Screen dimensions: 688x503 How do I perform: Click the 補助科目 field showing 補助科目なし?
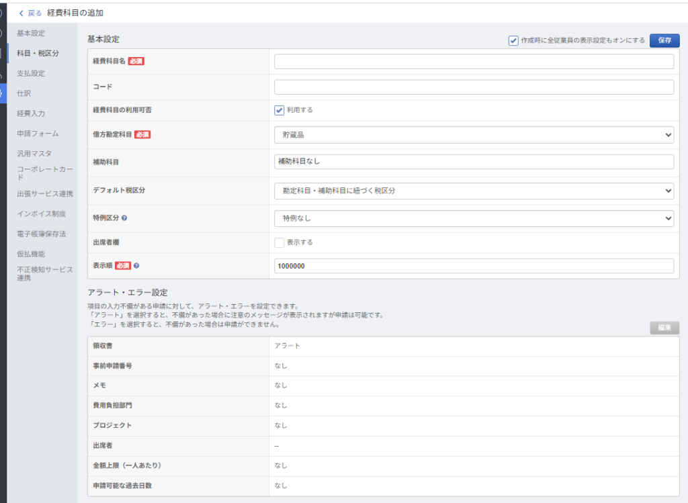(474, 162)
